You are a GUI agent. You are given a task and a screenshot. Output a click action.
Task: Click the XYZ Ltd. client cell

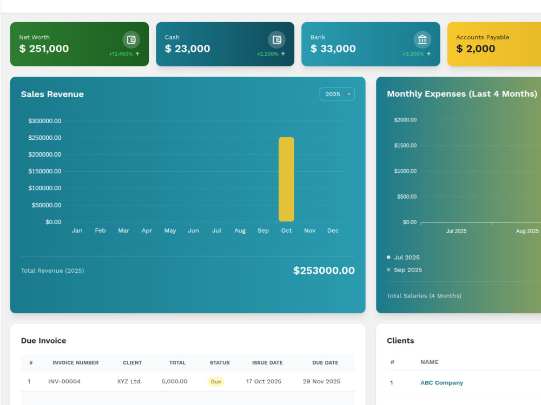coord(129,381)
